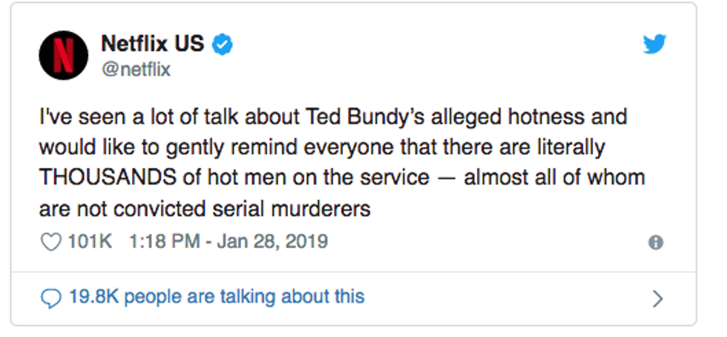Click the Netflix red N profile avatar

click(63, 56)
